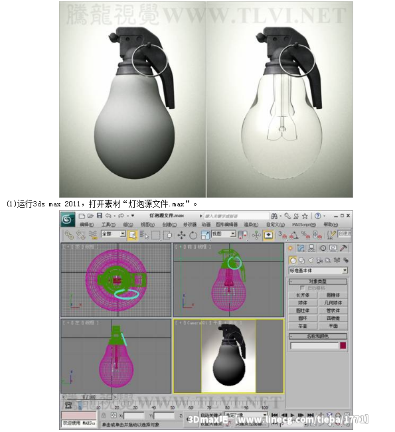This screenshot has width=395, height=432.
Task: Activate Select and Scale tool
Action: tap(205, 235)
